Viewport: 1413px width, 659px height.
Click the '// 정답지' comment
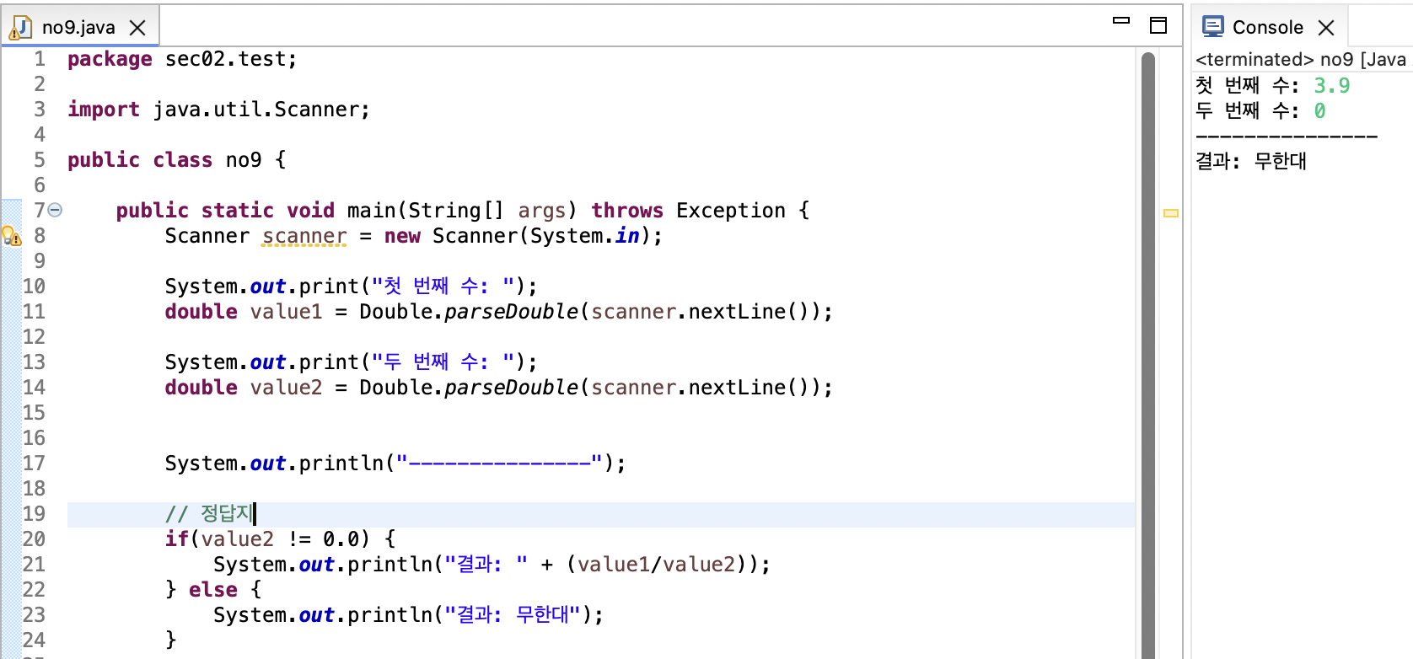(x=209, y=514)
